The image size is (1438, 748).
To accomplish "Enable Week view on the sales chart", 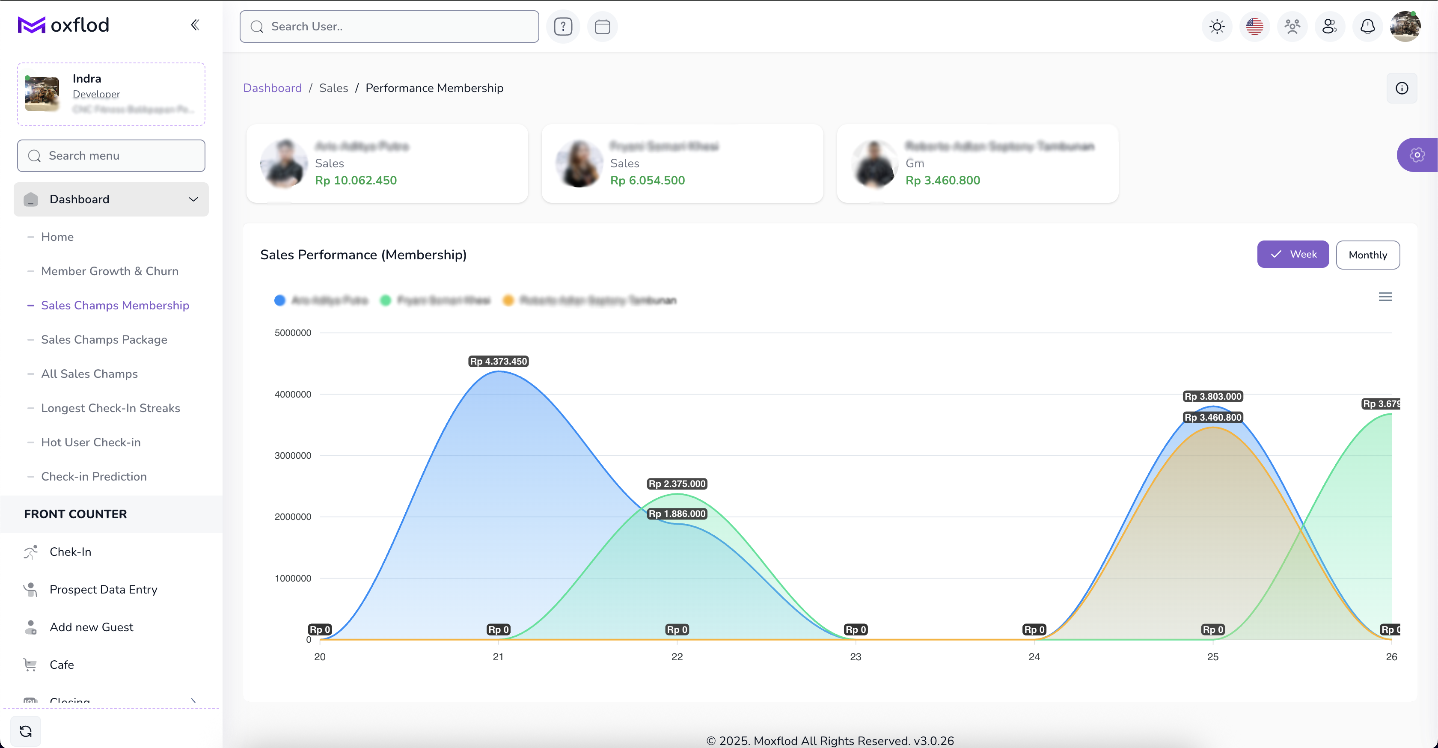I will [1293, 254].
